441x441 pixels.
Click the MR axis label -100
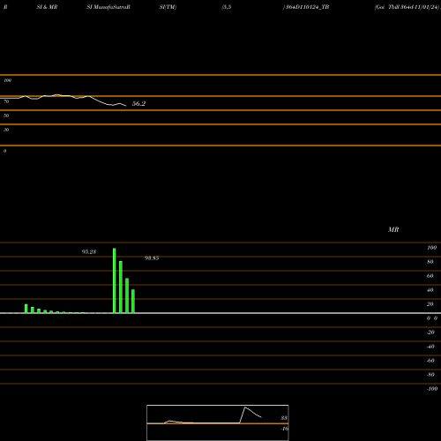point(432,389)
